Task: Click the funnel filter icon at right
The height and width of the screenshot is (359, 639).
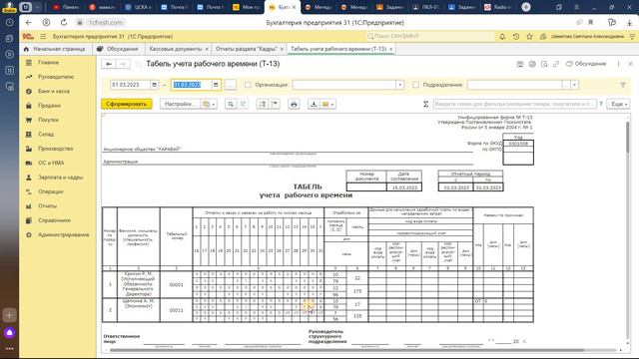Action: pos(623,85)
